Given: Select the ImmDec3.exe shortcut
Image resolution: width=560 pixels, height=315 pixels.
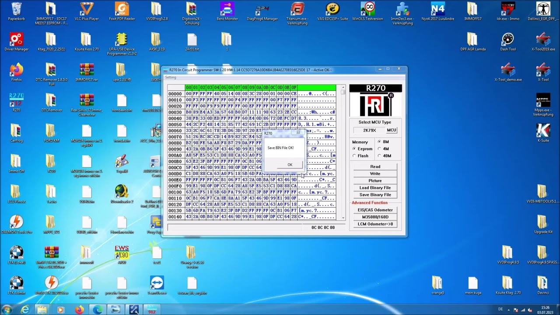Looking at the screenshot, I should (402, 13).
